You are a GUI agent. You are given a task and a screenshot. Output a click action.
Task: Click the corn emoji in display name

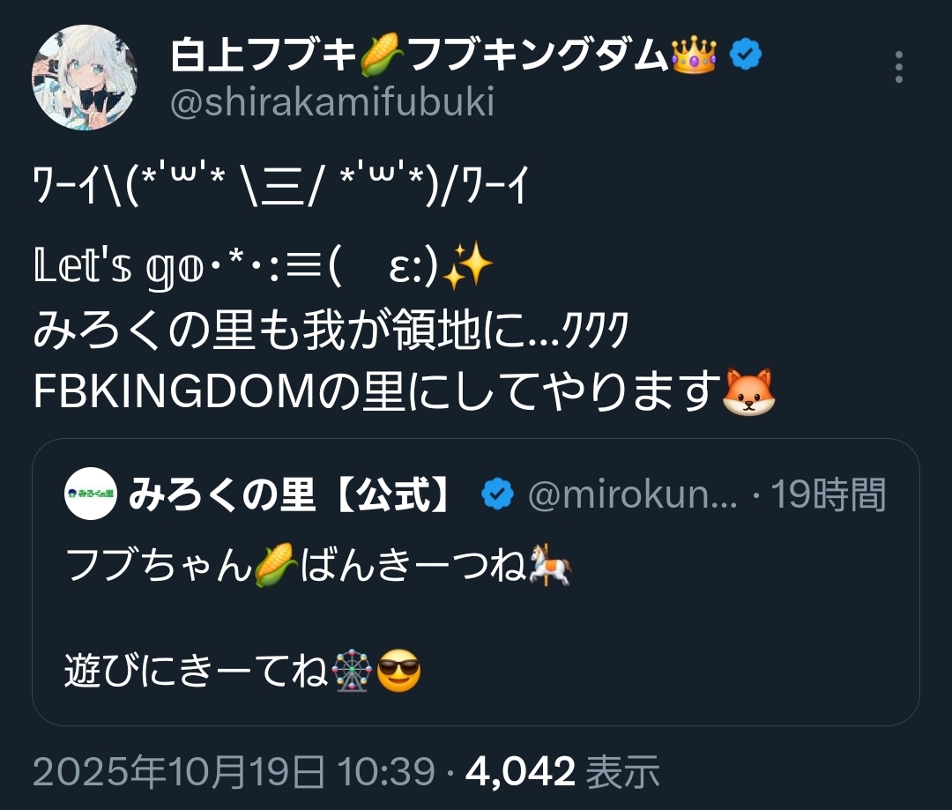coord(383,55)
